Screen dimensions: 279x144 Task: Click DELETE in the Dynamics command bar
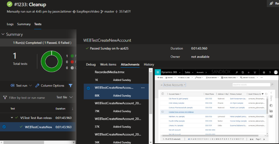[169, 78]
